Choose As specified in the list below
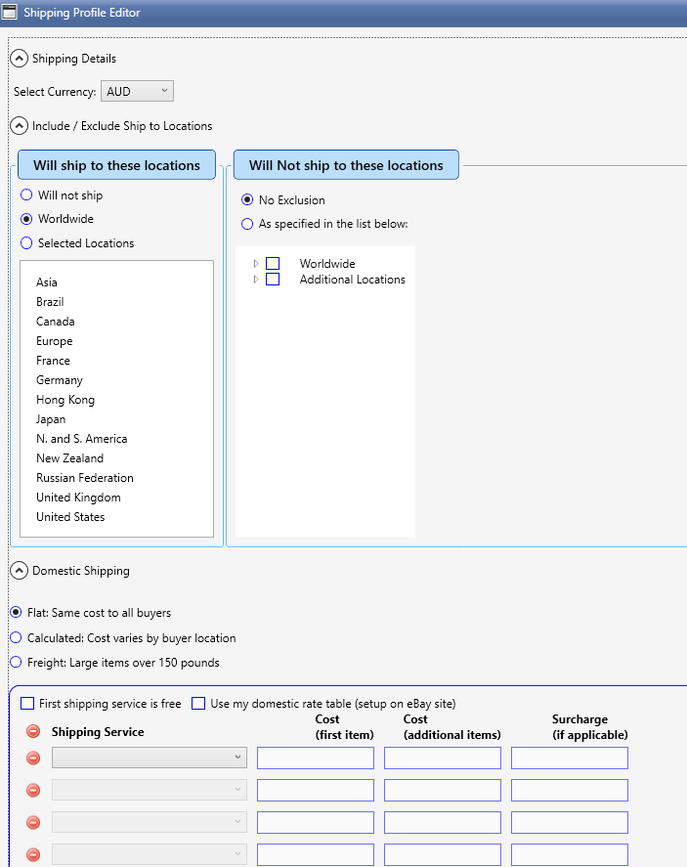 247,224
